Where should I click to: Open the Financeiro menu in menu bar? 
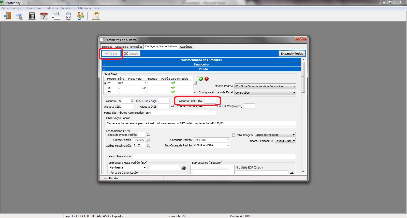pyautogui.click(x=34, y=8)
